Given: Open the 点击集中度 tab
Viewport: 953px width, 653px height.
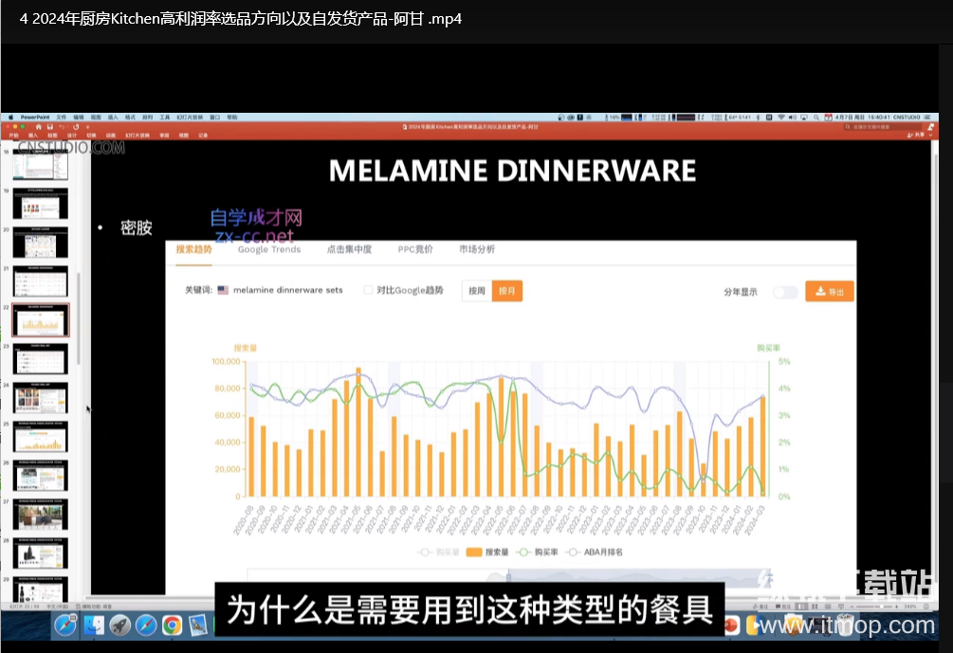Looking at the screenshot, I should [349, 249].
